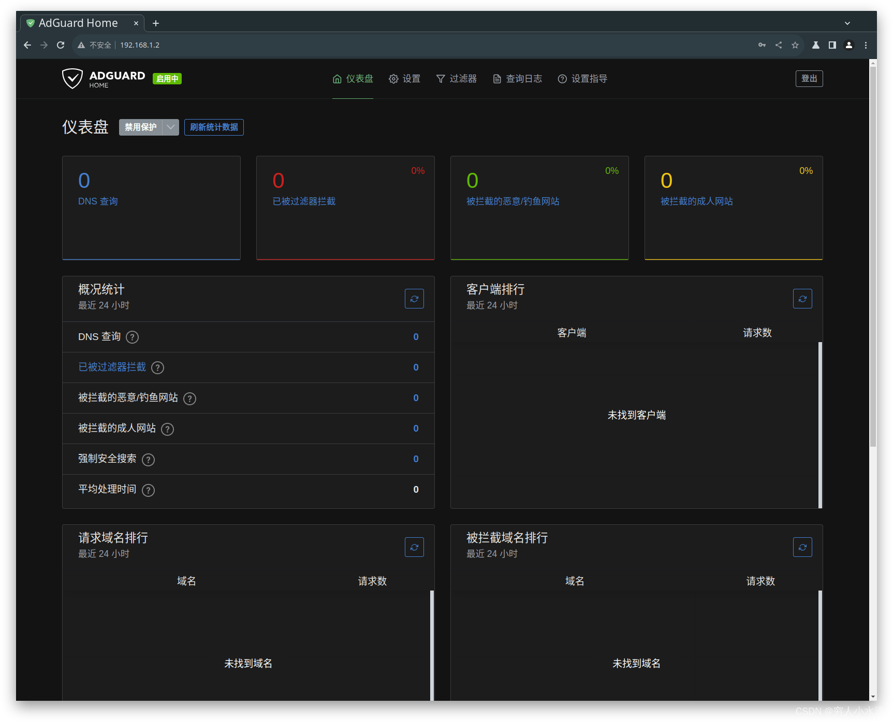This screenshot has width=893, height=722.
Task: Click help icon for 被拦截的成人网站 row
Action: (168, 429)
